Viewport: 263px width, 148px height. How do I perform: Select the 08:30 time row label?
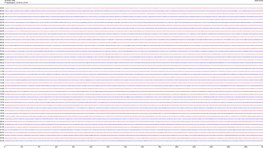tap(2, 57)
